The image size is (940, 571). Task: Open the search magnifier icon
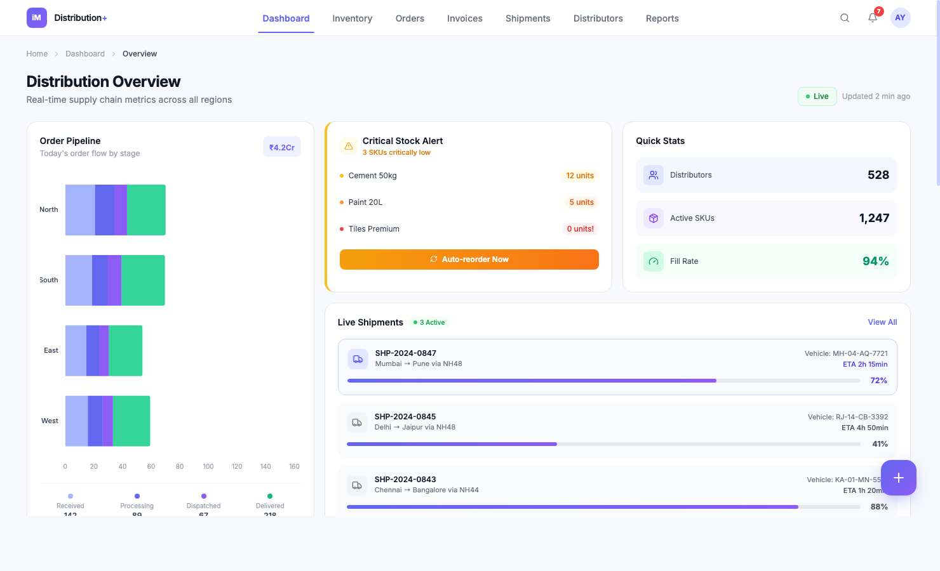pos(845,18)
